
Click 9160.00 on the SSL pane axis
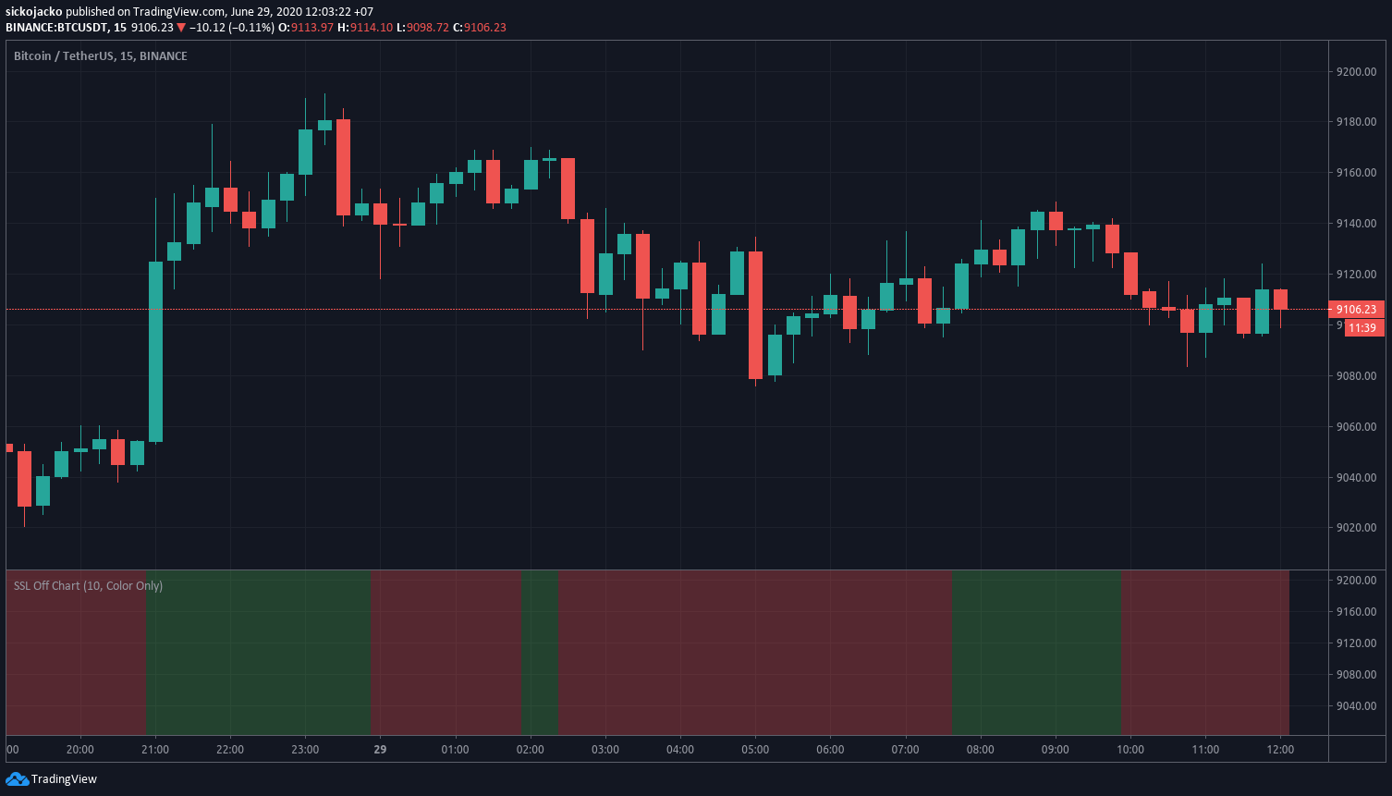click(1356, 612)
